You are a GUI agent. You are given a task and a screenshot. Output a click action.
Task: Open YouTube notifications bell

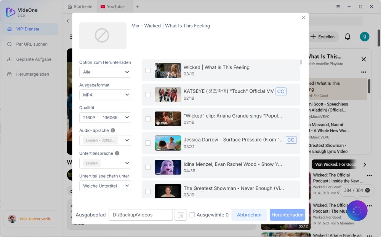[x=348, y=37]
